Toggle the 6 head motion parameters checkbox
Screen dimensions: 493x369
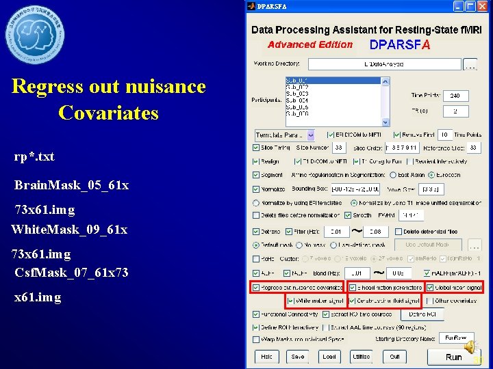(353, 288)
